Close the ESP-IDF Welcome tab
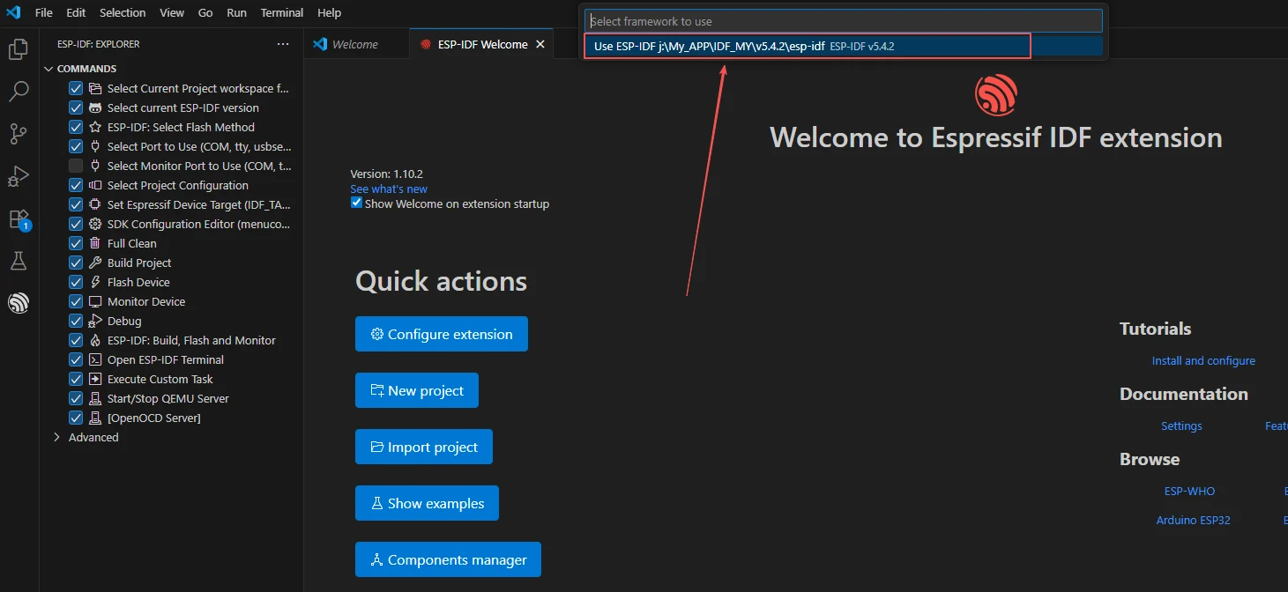Image resolution: width=1288 pixels, height=592 pixels. (x=540, y=44)
